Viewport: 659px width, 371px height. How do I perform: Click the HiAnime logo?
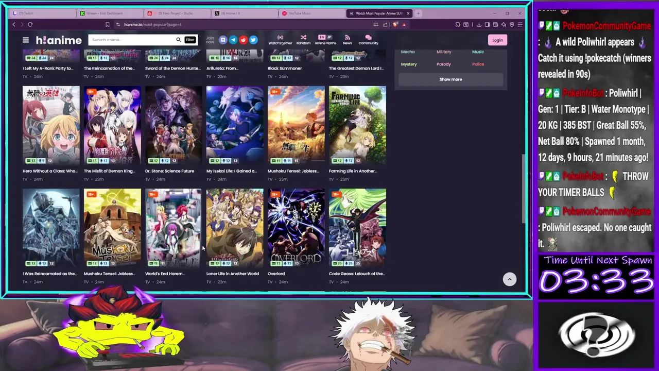(x=59, y=40)
